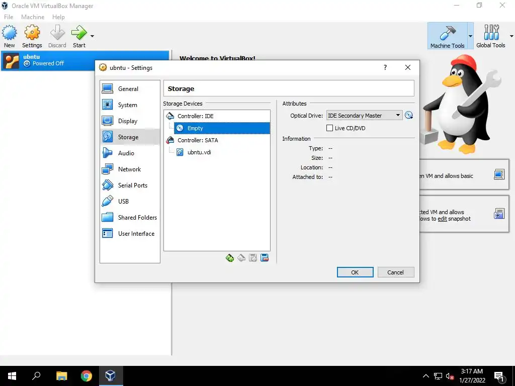
Task: Expand the Global Tools dropdown arrow
Action: point(511,36)
